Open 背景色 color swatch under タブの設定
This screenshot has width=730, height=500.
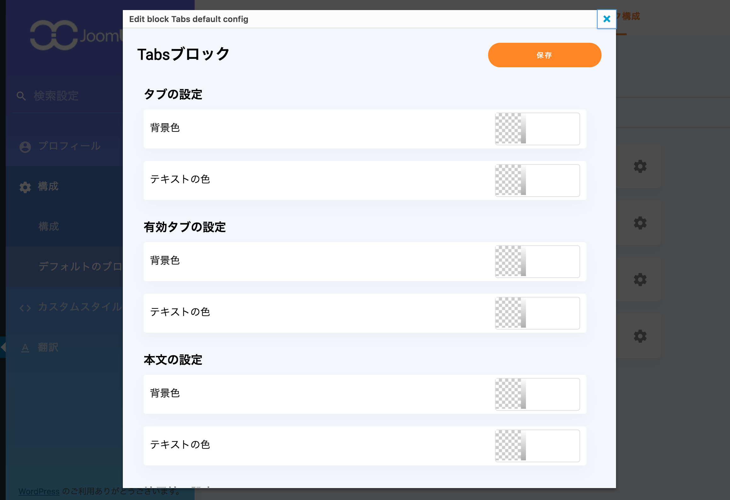pos(537,129)
